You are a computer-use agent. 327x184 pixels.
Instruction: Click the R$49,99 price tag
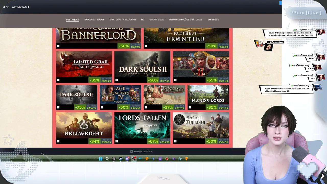[135, 108]
